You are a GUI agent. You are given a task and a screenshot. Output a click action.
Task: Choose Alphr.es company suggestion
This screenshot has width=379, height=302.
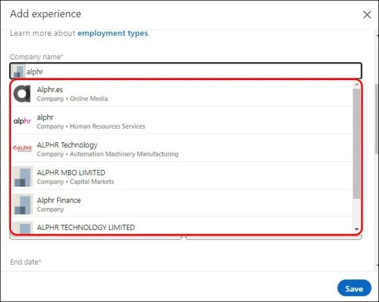click(182, 94)
